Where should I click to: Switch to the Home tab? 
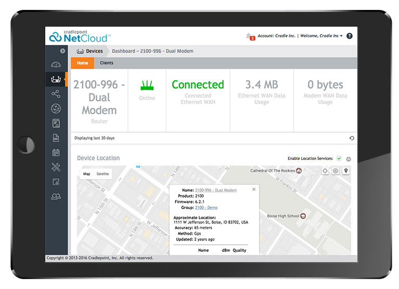(82, 63)
